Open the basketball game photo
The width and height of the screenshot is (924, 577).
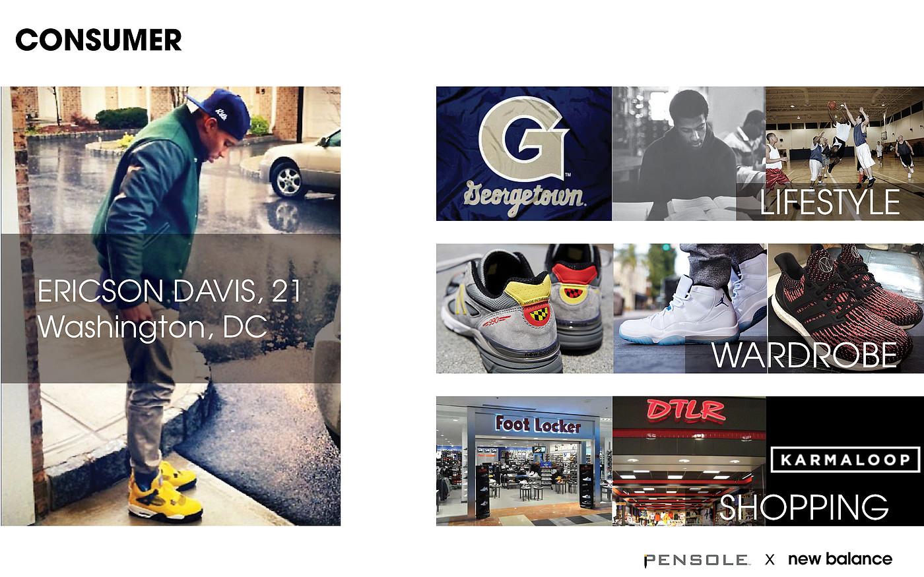click(x=845, y=154)
